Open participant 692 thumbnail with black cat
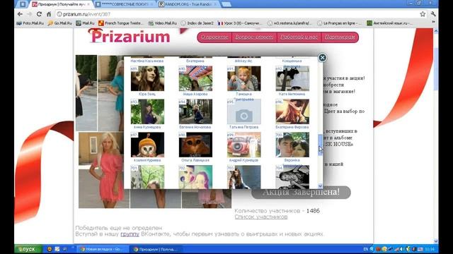This screenshot has width=453, height=254. (x=292, y=78)
